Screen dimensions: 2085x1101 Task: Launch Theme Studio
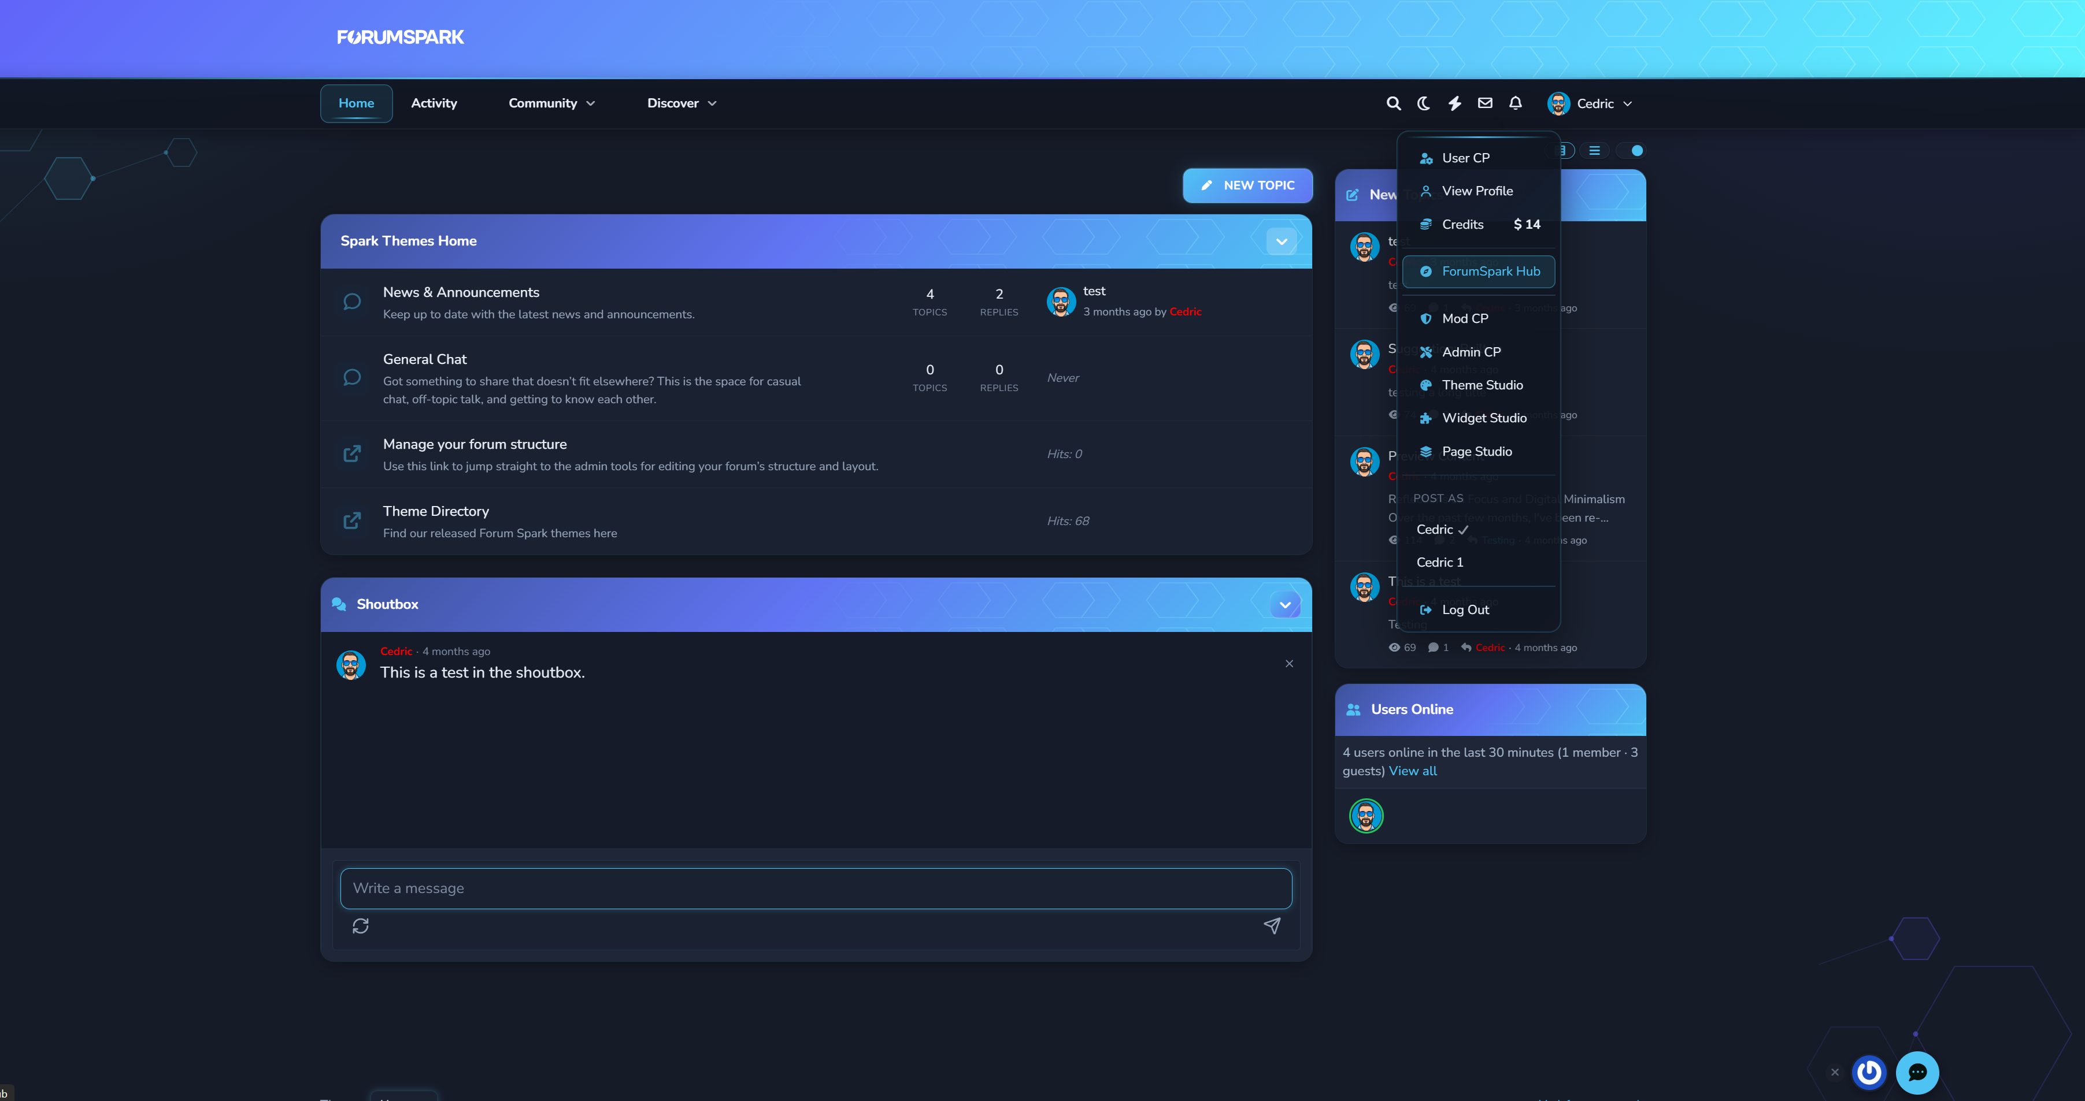pyautogui.click(x=1478, y=385)
